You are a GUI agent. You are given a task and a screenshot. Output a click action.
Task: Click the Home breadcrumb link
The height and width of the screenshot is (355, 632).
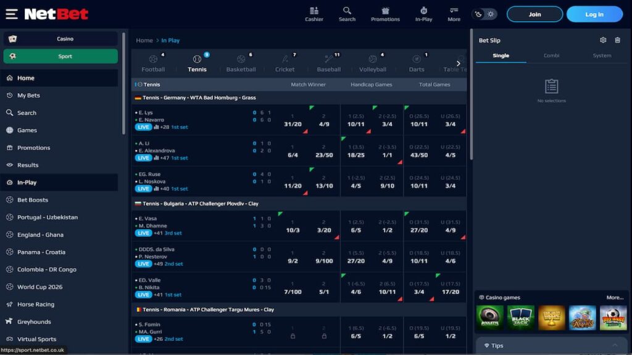point(144,40)
